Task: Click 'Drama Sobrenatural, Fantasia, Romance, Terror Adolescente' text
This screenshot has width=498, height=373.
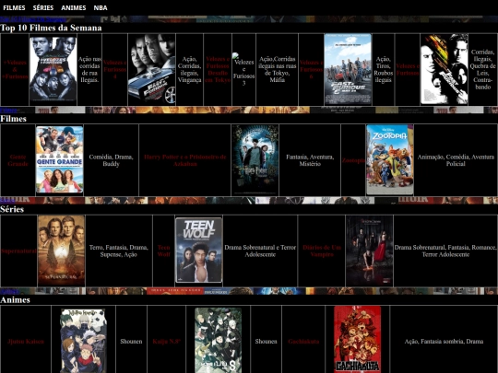Action: coord(445,251)
